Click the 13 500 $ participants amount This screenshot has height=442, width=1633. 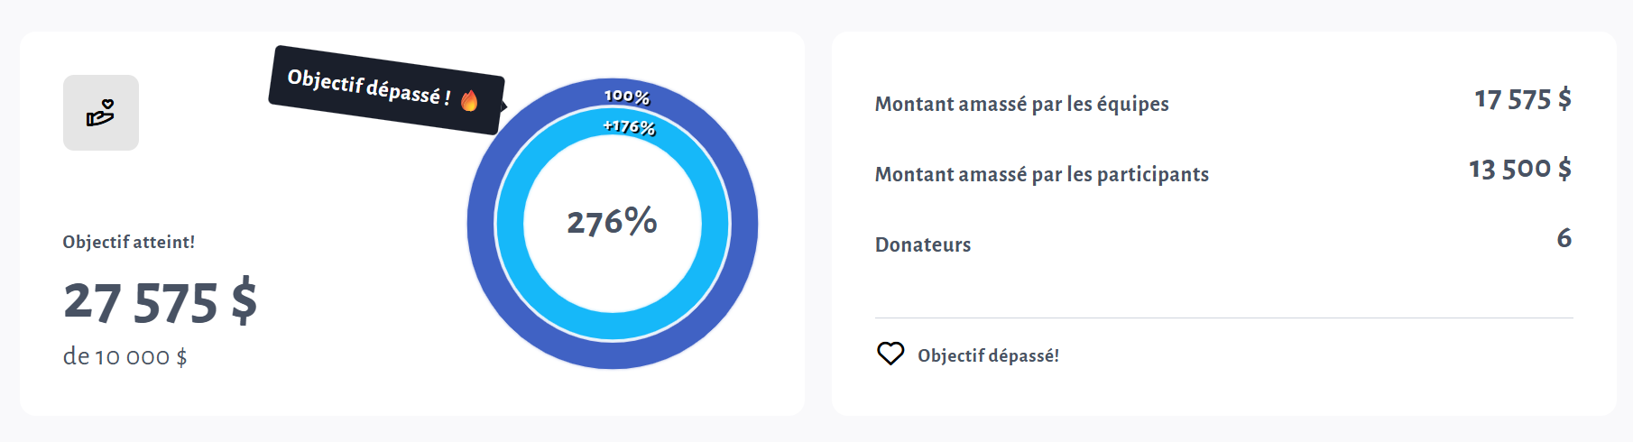coord(1519,169)
